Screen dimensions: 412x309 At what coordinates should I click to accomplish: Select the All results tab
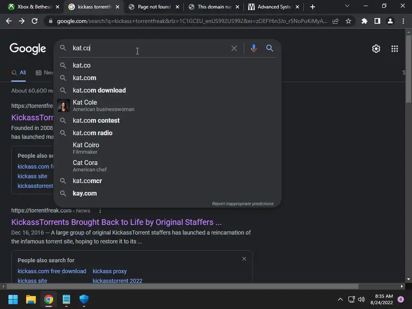coord(19,73)
